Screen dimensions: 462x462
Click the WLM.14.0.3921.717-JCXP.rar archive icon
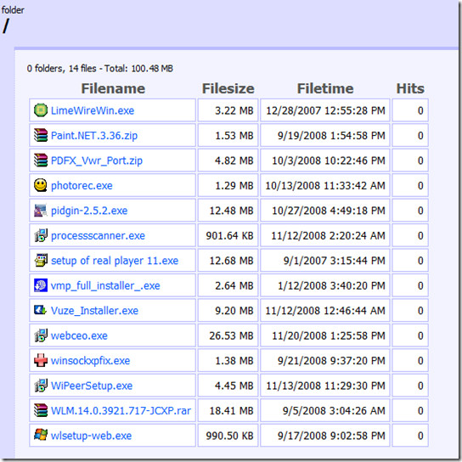click(x=41, y=410)
